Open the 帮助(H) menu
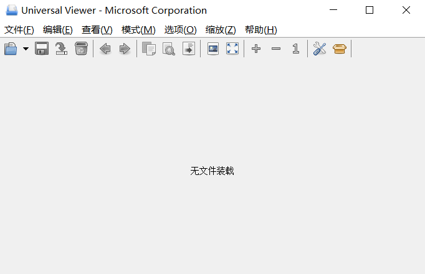425x274 pixels. click(x=261, y=30)
